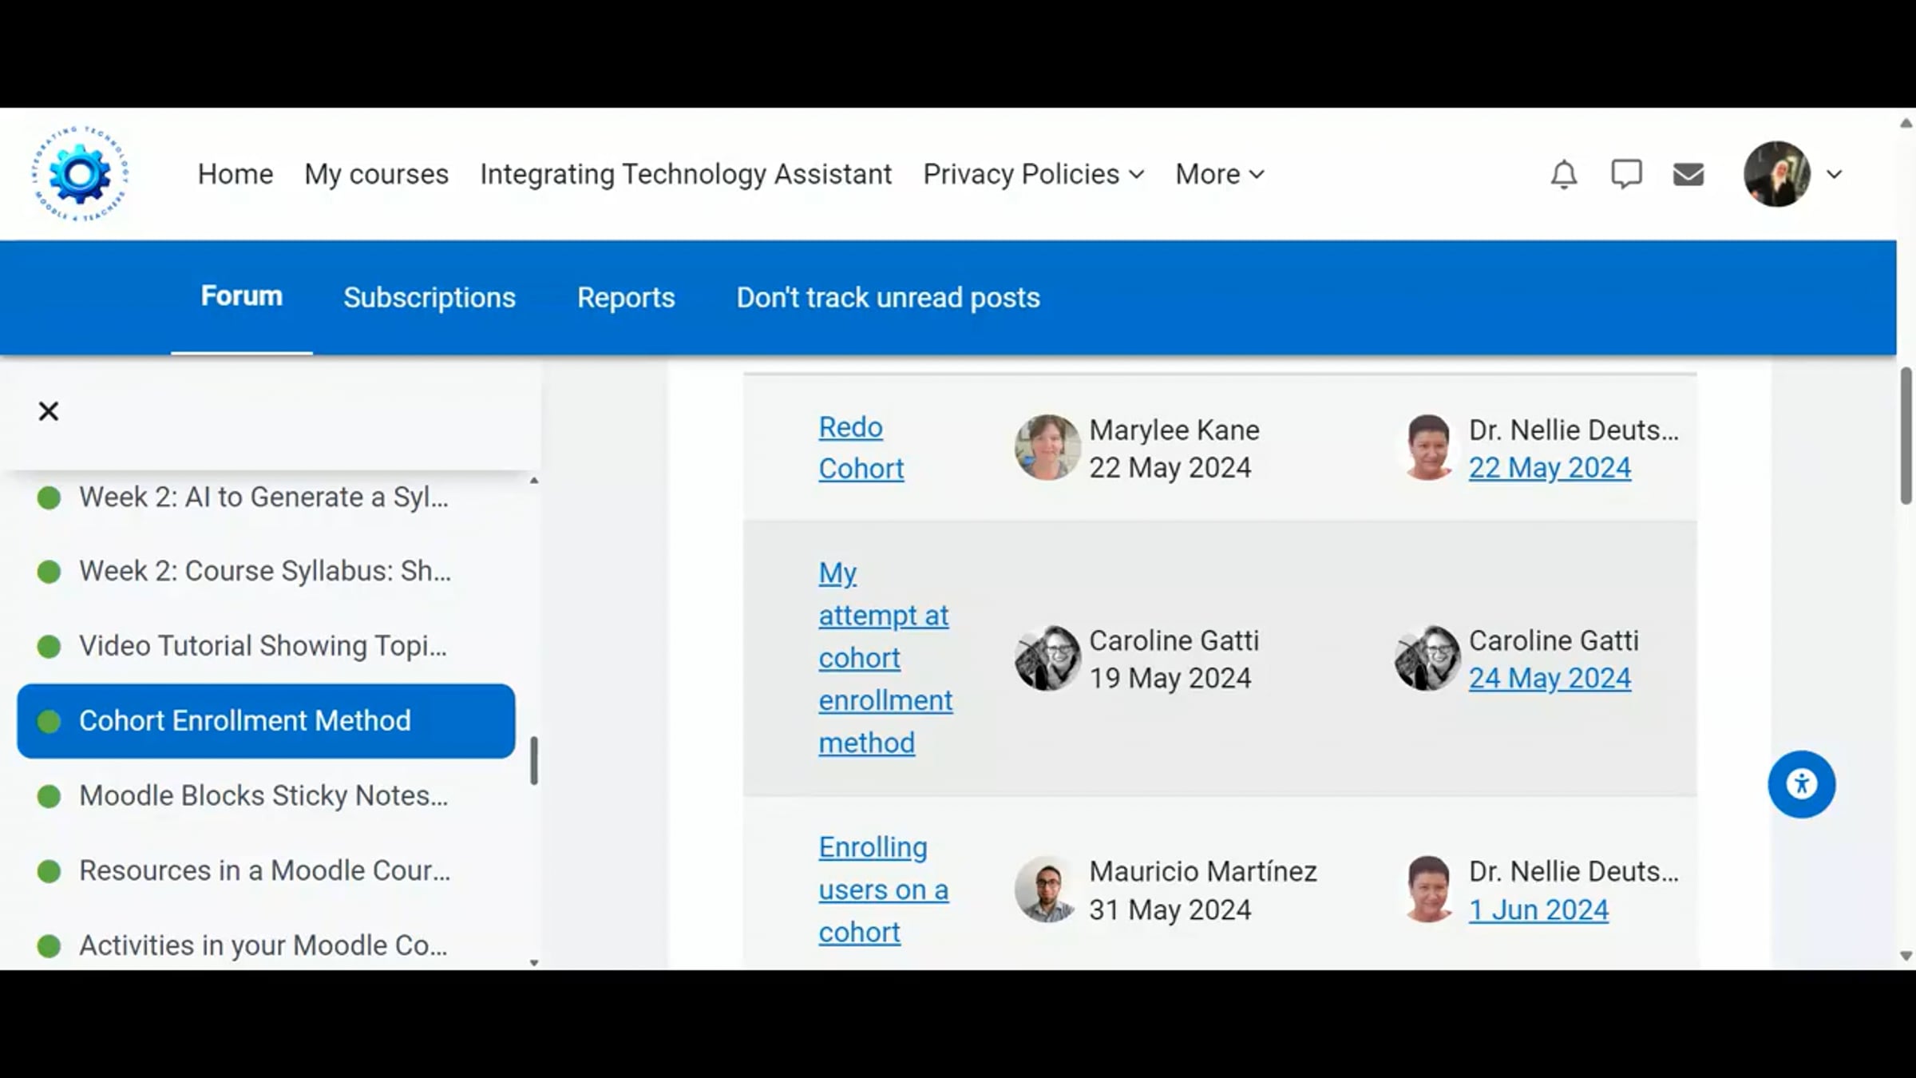Close the course index drawer
Viewport: 1916px width, 1078px height.
click(49, 411)
